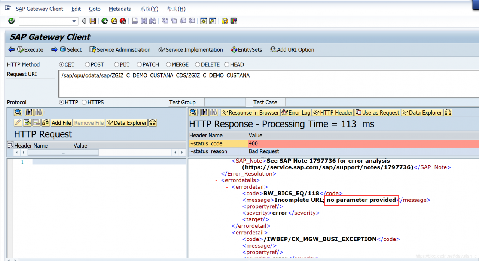Screen dimensions: 479x261
Task: Open the 系统(Y) menu
Action: coord(149,9)
